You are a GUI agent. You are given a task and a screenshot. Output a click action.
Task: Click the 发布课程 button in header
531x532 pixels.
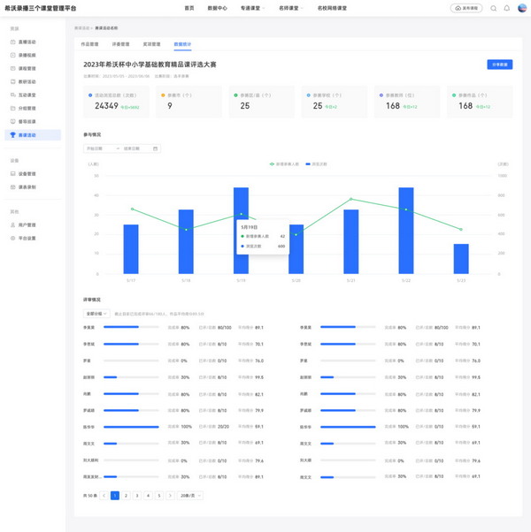click(469, 8)
